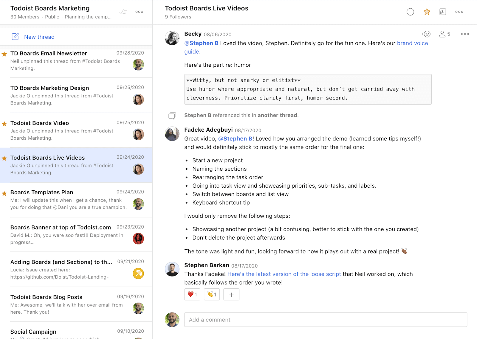The height and width of the screenshot is (339, 477).
Task: Toggle the star on Todoist Boards Live Videos header
Action: point(427,12)
